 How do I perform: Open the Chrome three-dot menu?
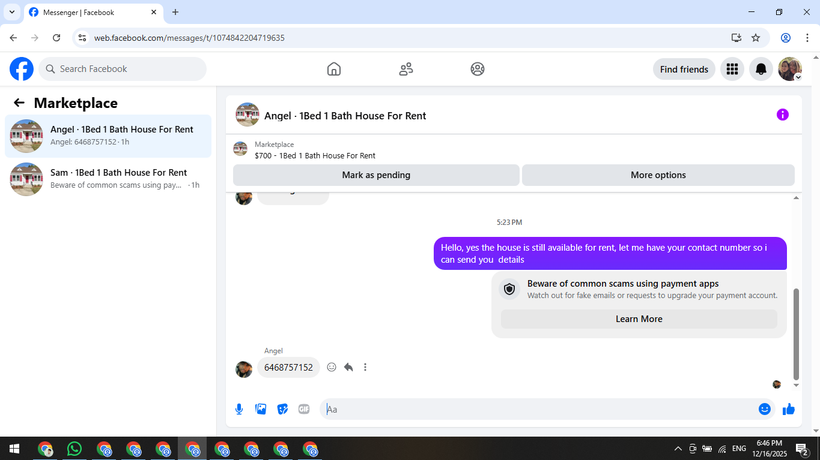(806, 38)
